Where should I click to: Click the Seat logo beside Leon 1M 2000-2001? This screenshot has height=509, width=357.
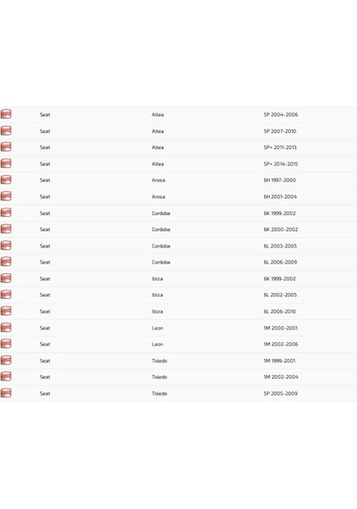[6, 327]
